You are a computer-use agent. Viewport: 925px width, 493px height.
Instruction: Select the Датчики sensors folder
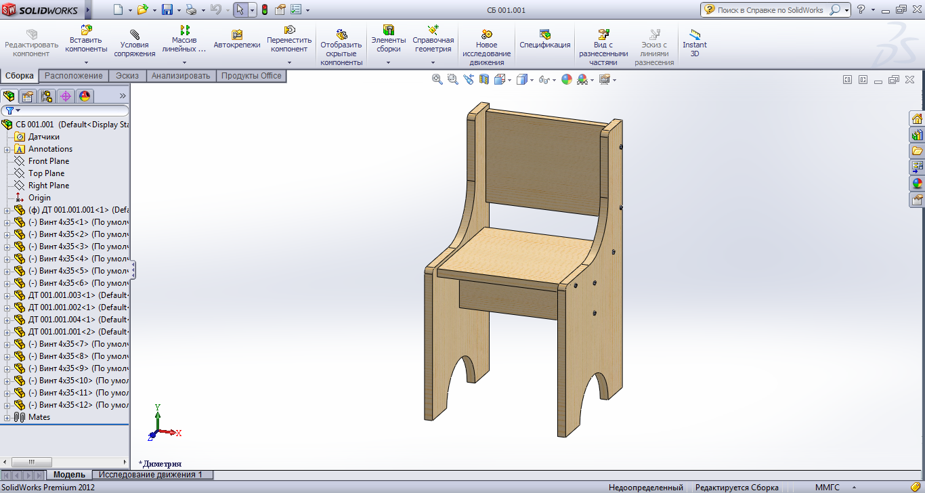[43, 137]
